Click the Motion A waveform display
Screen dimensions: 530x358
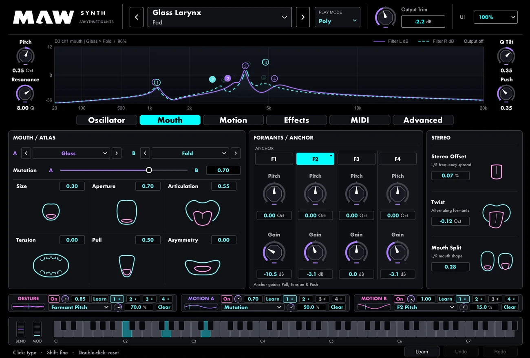(201, 307)
